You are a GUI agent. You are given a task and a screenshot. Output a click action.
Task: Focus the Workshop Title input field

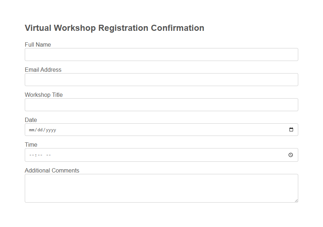click(x=161, y=104)
